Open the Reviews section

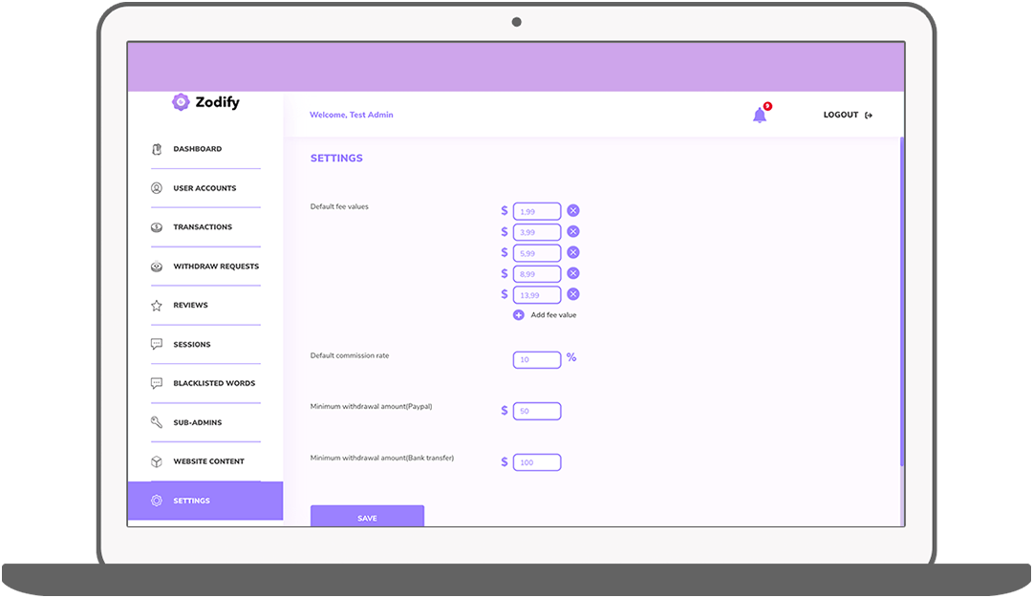tap(190, 306)
